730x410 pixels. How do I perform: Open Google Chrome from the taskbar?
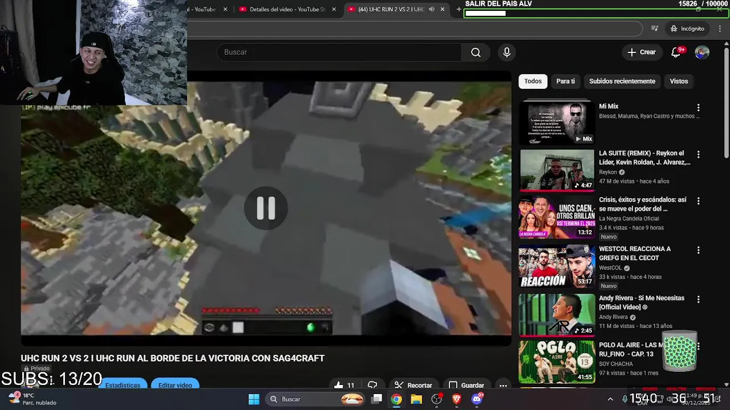(x=396, y=399)
